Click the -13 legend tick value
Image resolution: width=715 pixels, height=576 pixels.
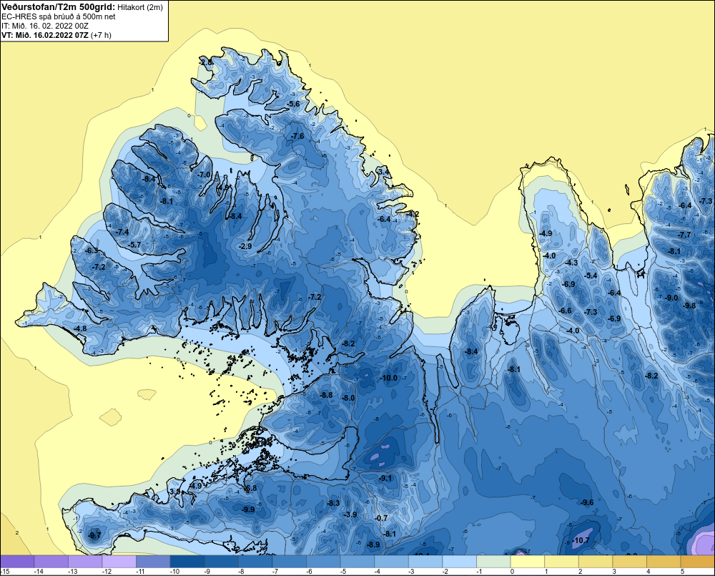pos(72,572)
